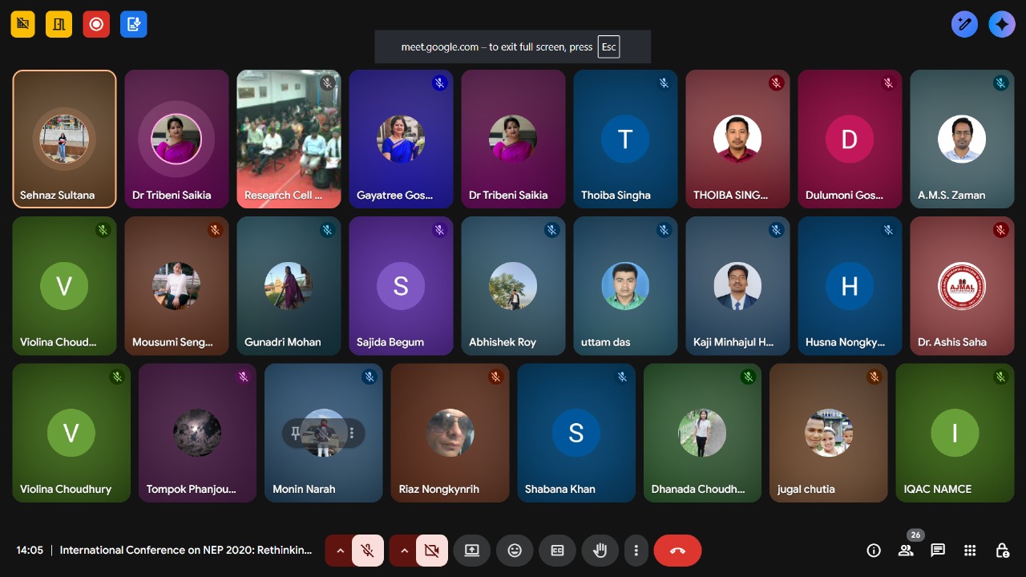This screenshot has width=1026, height=577.
Task: Click the red recording indicator icon
Action: pos(96,24)
